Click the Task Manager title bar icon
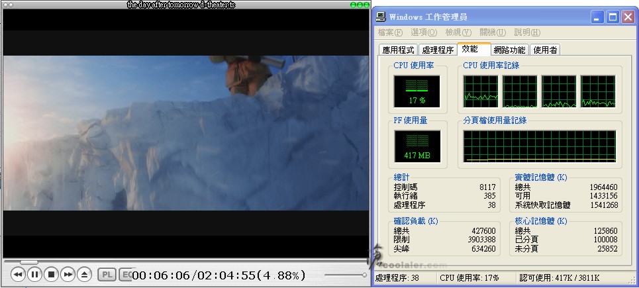The width and height of the screenshot is (639, 288). (x=381, y=17)
